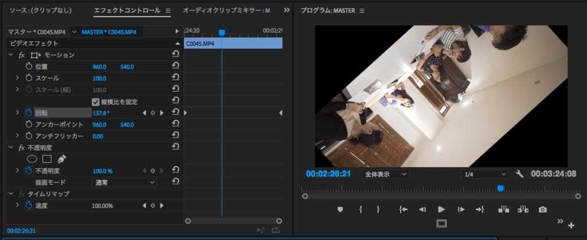Open the 1/4 playback resolution dropdown
Screen dimensions: 587x240
pos(485,174)
